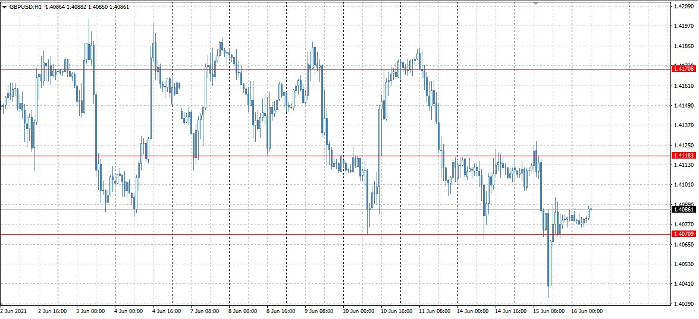Click the 8 Jun 00:00 time label
This screenshot has height=319, width=699.
(x=243, y=311)
